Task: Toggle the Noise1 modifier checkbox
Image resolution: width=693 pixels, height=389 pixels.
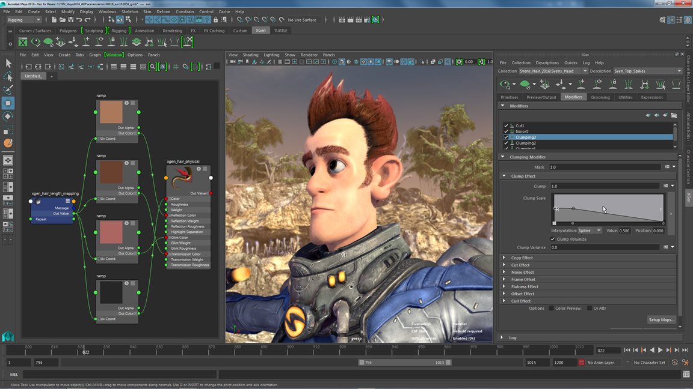Action: coord(506,131)
